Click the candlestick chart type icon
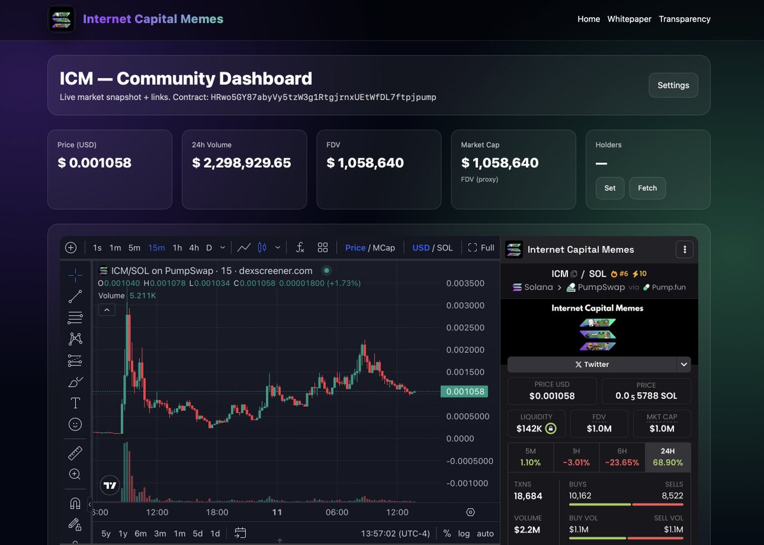Viewport: 764px width, 545px height. [x=262, y=247]
